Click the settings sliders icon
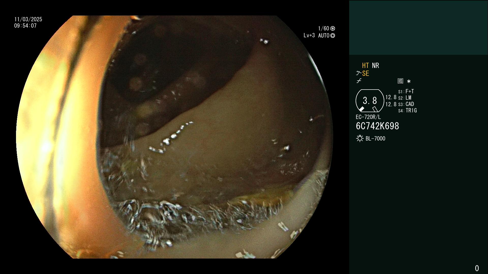488x274 pixels. [x=400, y=81]
